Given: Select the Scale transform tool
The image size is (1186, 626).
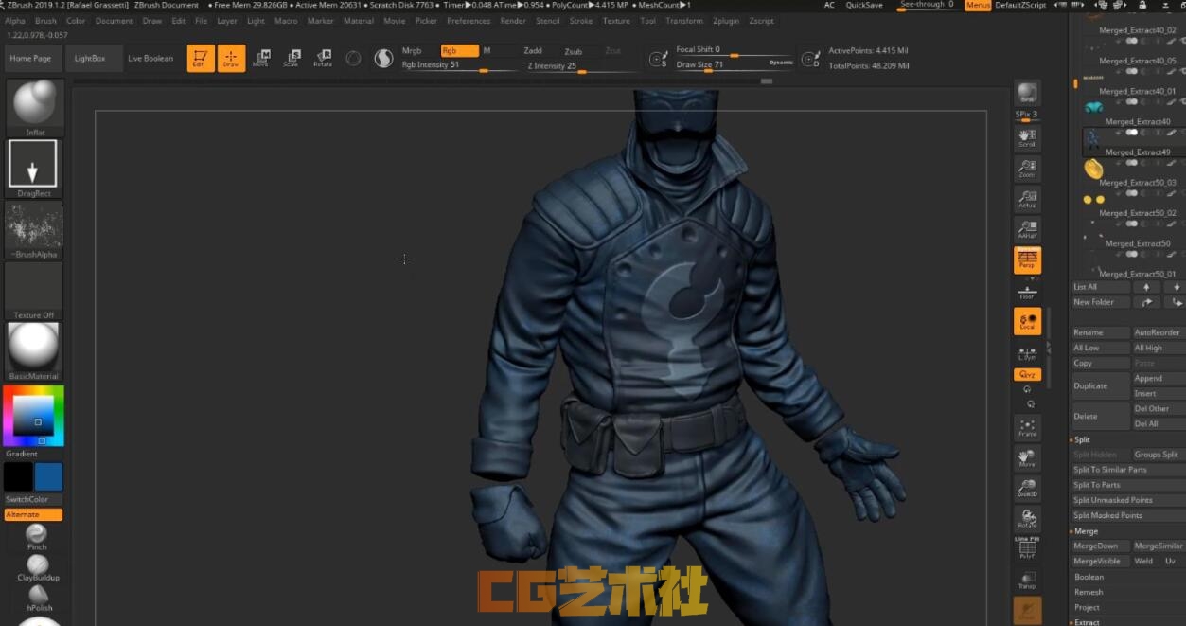Looking at the screenshot, I should pyautogui.click(x=292, y=59).
